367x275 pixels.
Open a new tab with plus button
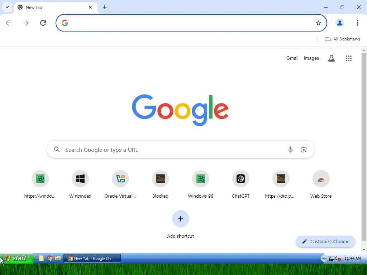pos(105,7)
